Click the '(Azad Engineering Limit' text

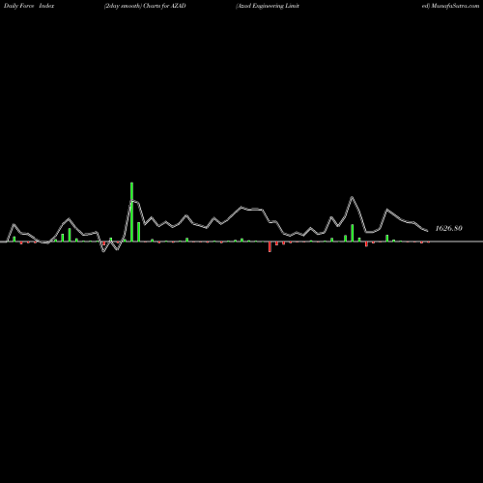point(268,6)
